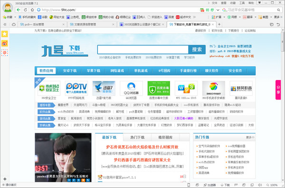Expand the 扩展 extensions dropdown

224,17
